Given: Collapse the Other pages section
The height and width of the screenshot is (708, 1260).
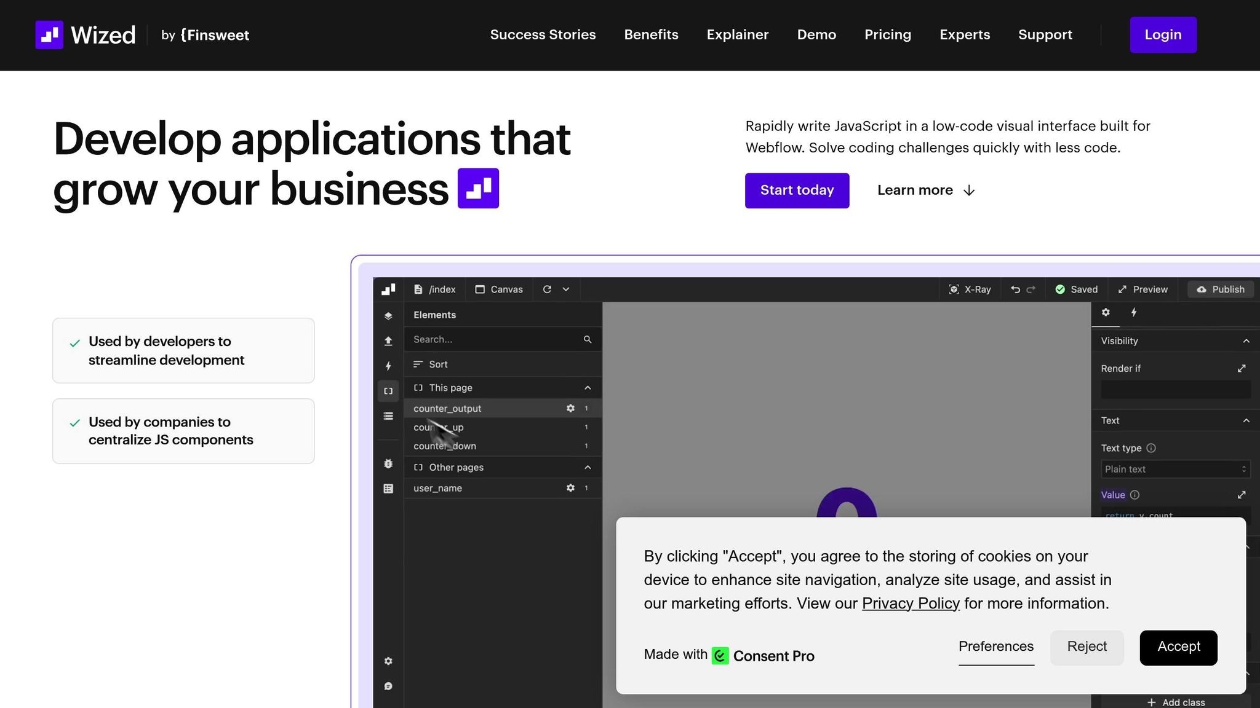Looking at the screenshot, I should (x=588, y=468).
